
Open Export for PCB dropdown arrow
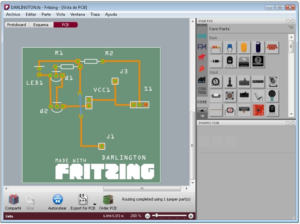(x=94, y=204)
